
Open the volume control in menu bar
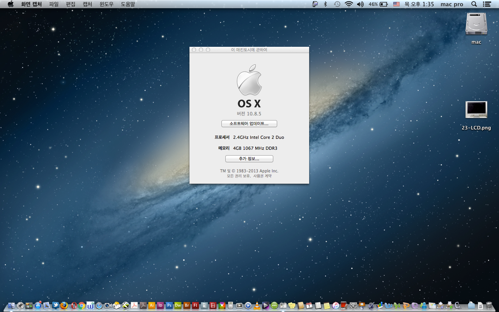(x=360, y=4)
